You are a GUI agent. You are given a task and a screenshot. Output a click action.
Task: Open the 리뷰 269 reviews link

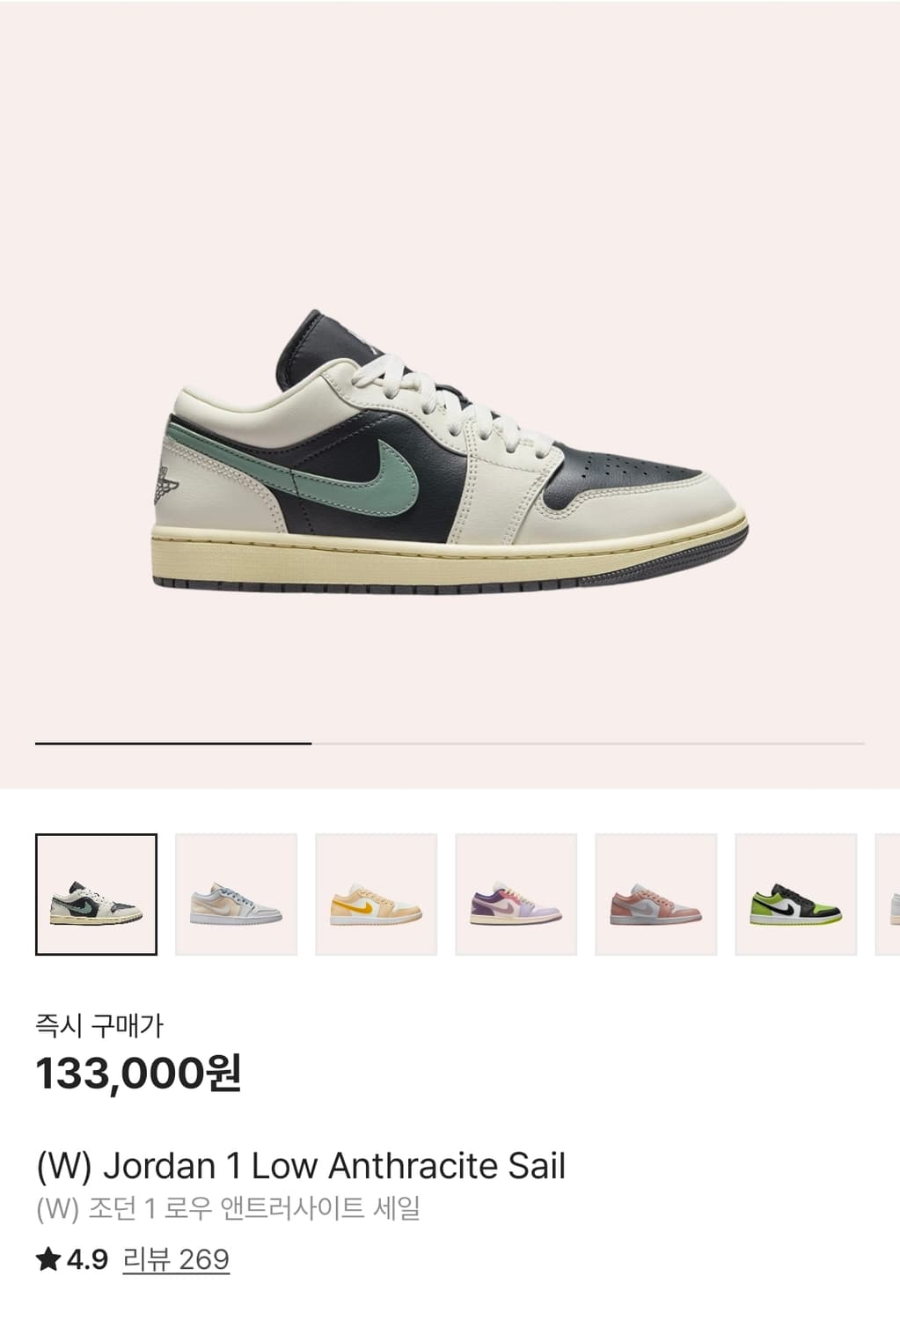pos(176,1260)
